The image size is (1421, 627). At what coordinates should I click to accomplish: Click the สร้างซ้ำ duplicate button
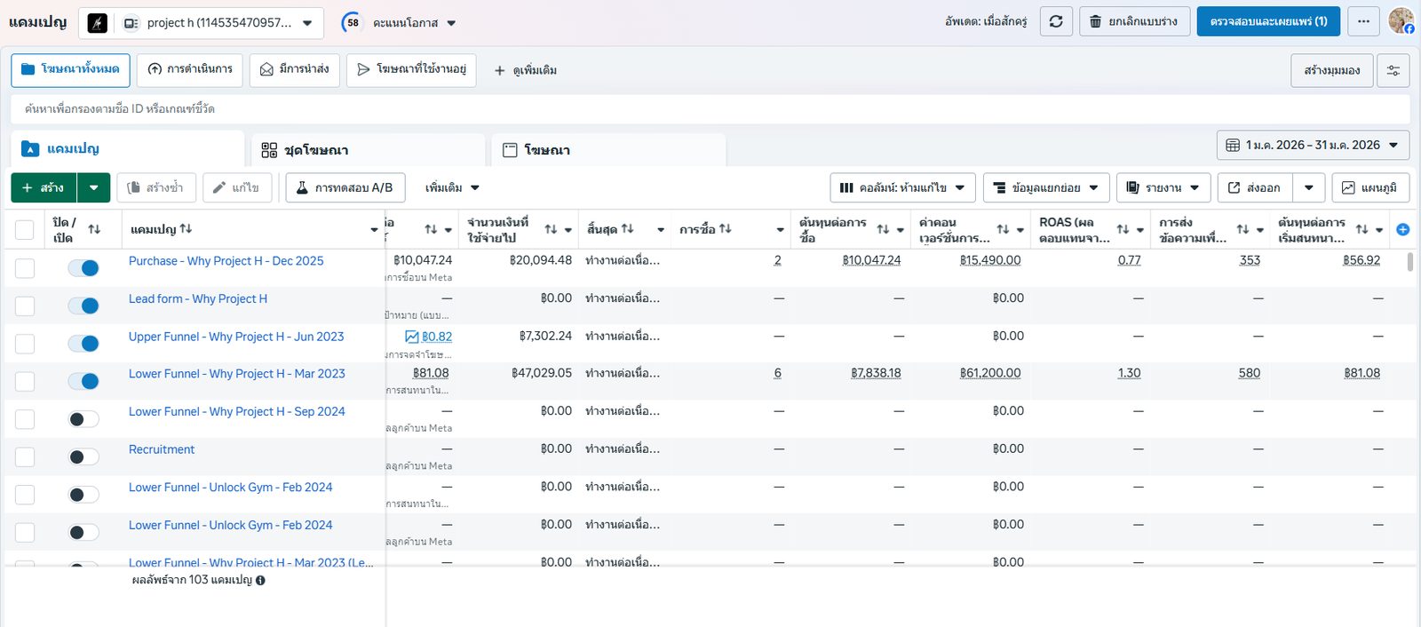point(155,187)
